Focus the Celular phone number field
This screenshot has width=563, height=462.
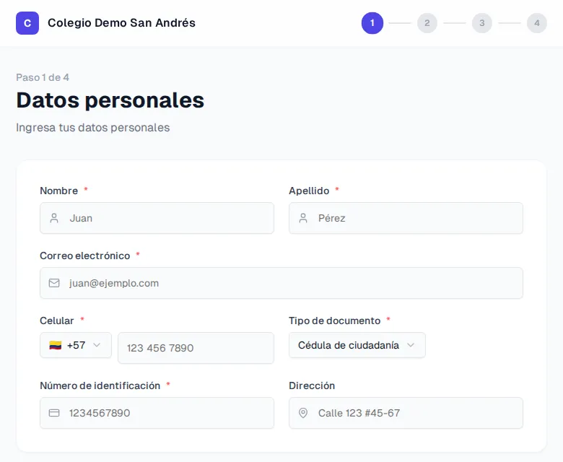point(196,348)
